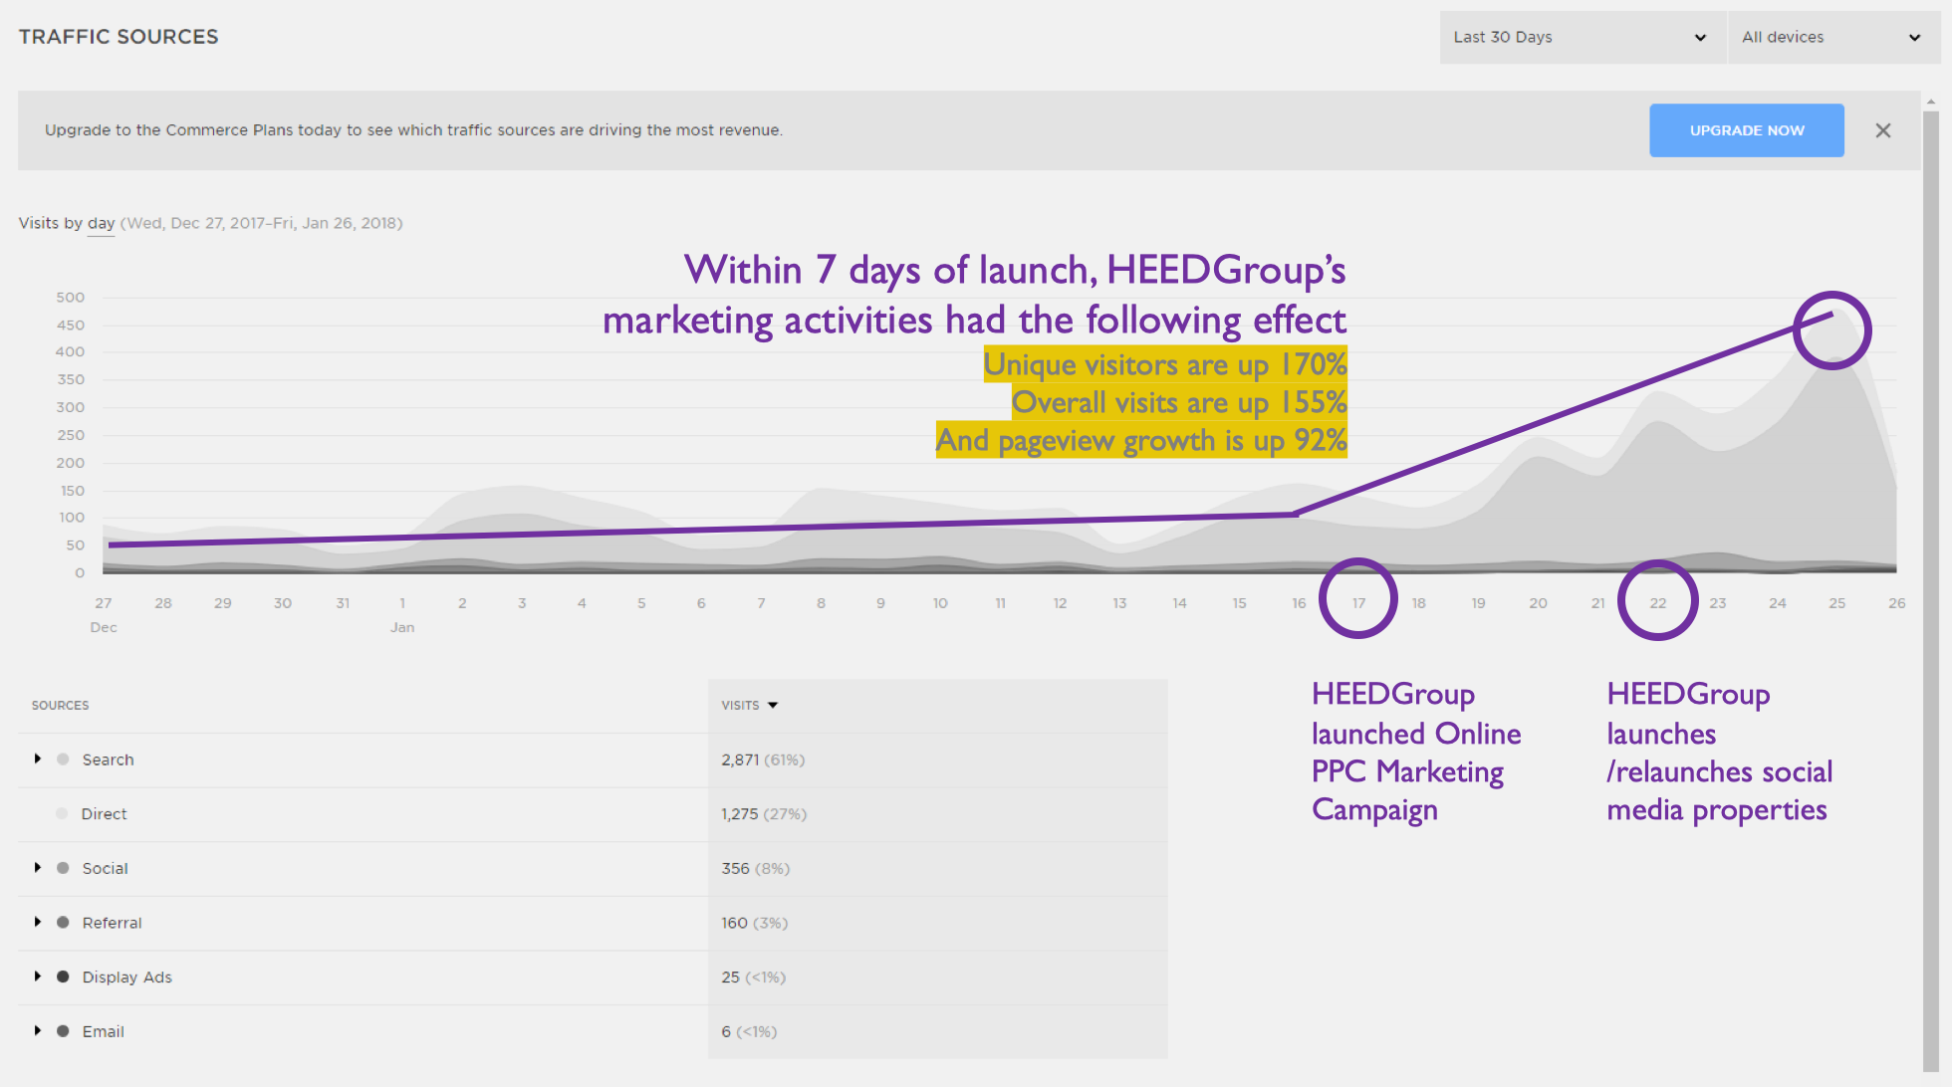Click the Social color dot
Image resolution: width=1952 pixels, height=1087 pixels.
tap(63, 868)
